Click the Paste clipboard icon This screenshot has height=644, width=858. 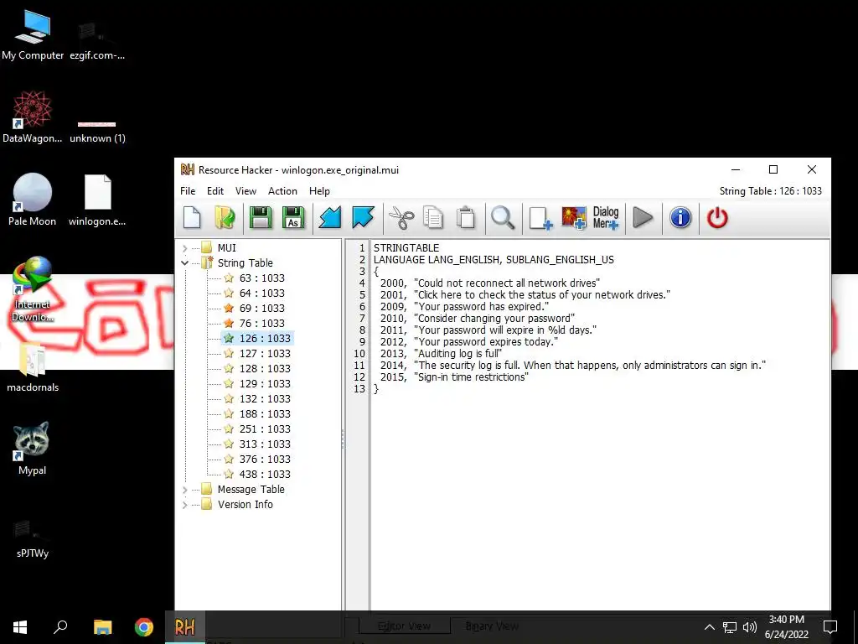point(466,218)
